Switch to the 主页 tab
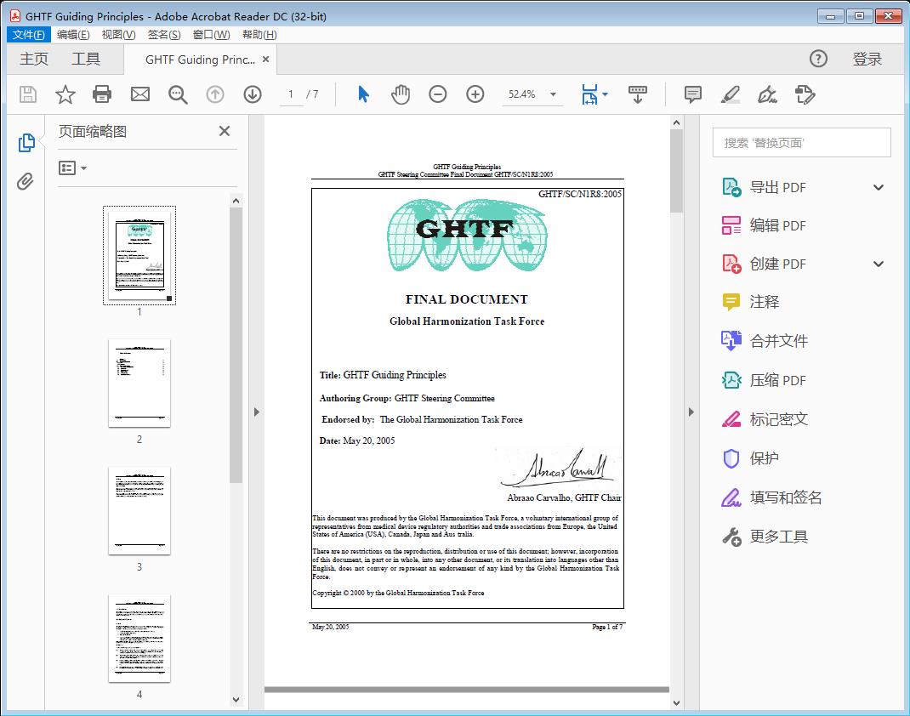Viewport: 910px width, 716px height. click(x=34, y=59)
